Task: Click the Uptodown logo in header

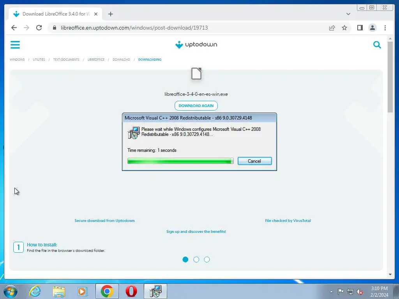Action: pyautogui.click(x=196, y=44)
